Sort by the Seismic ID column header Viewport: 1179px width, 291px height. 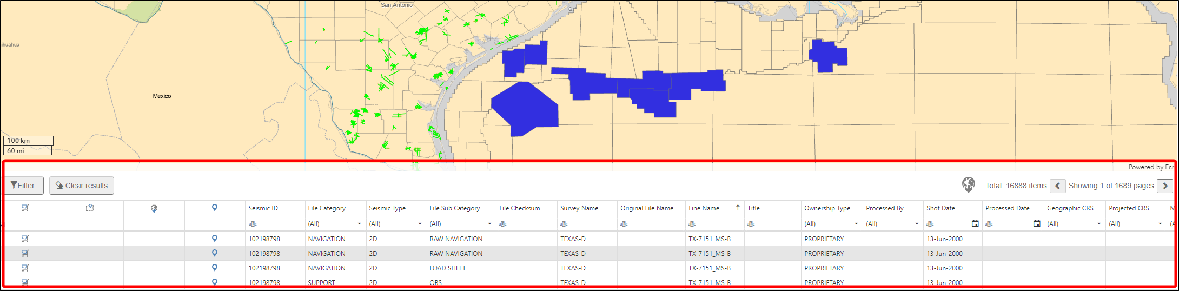click(263, 208)
